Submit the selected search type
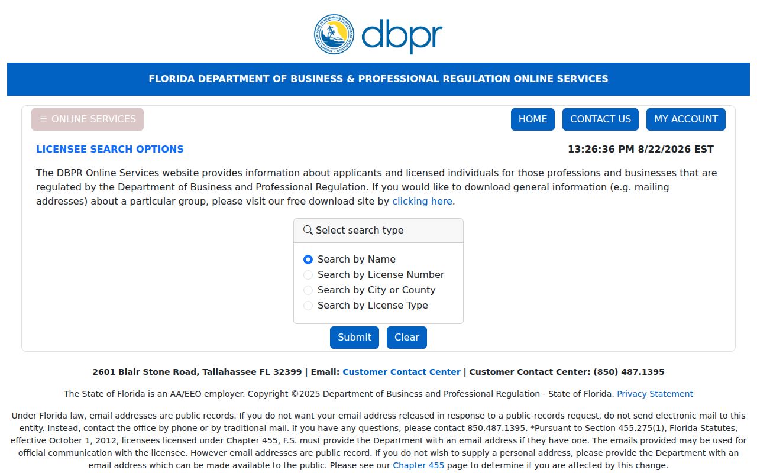Image resolution: width=757 pixels, height=473 pixels. click(354, 338)
